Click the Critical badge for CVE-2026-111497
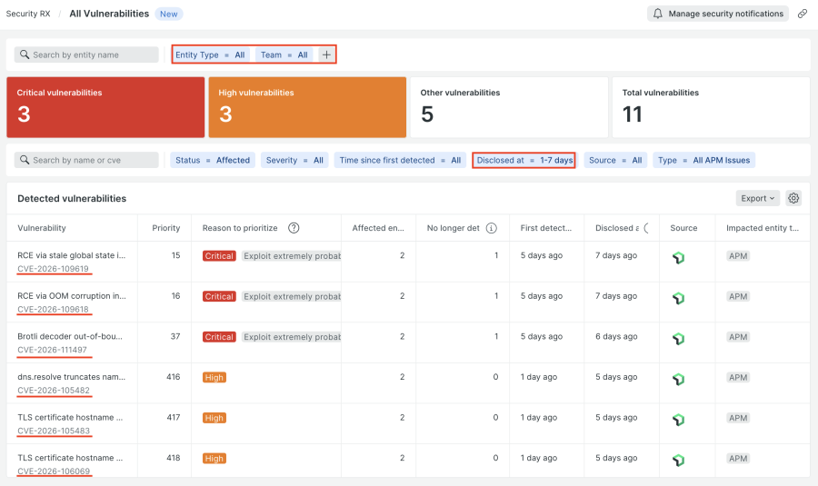 219,337
